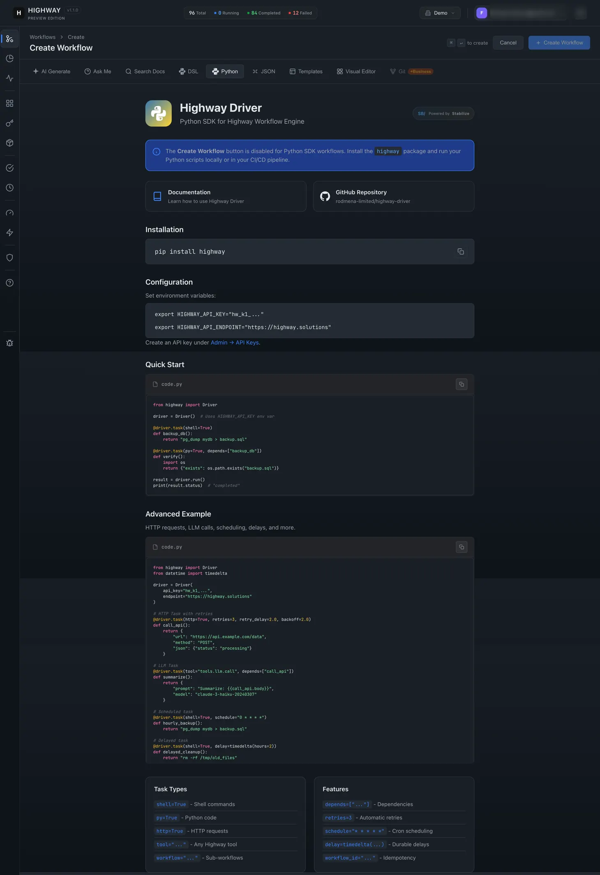Switch to the Search Docs tab

click(x=145, y=72)
